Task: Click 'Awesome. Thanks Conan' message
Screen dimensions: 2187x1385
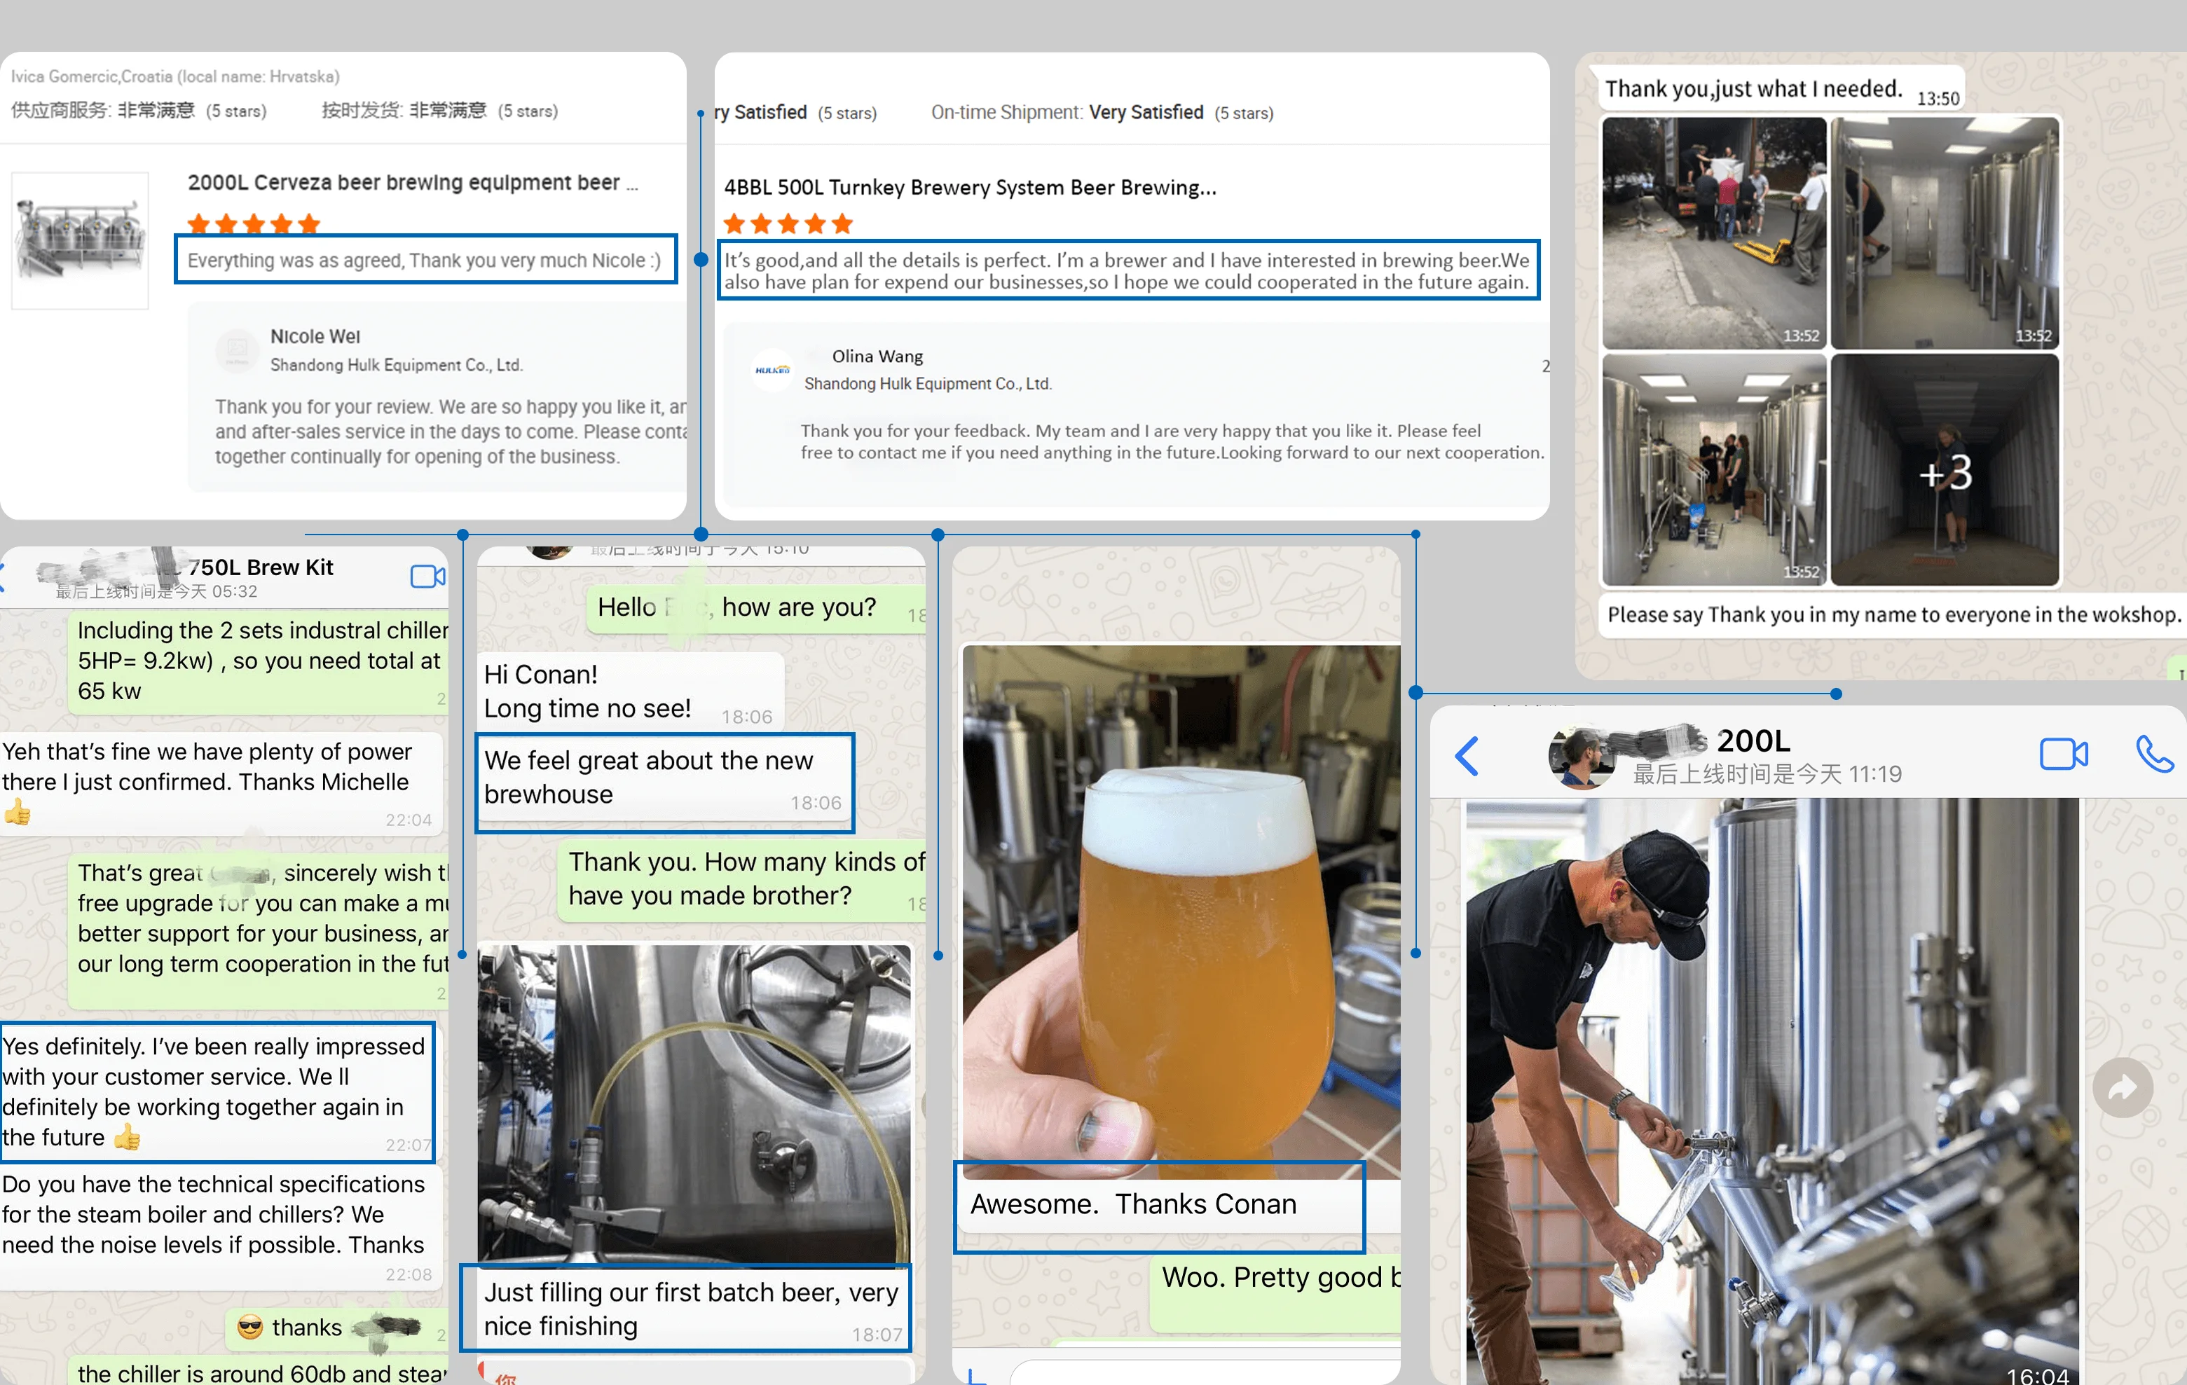Action: 1132,1204
